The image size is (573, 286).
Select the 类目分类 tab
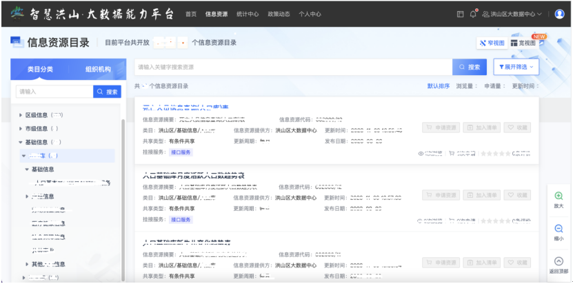[x=40, y=69]
